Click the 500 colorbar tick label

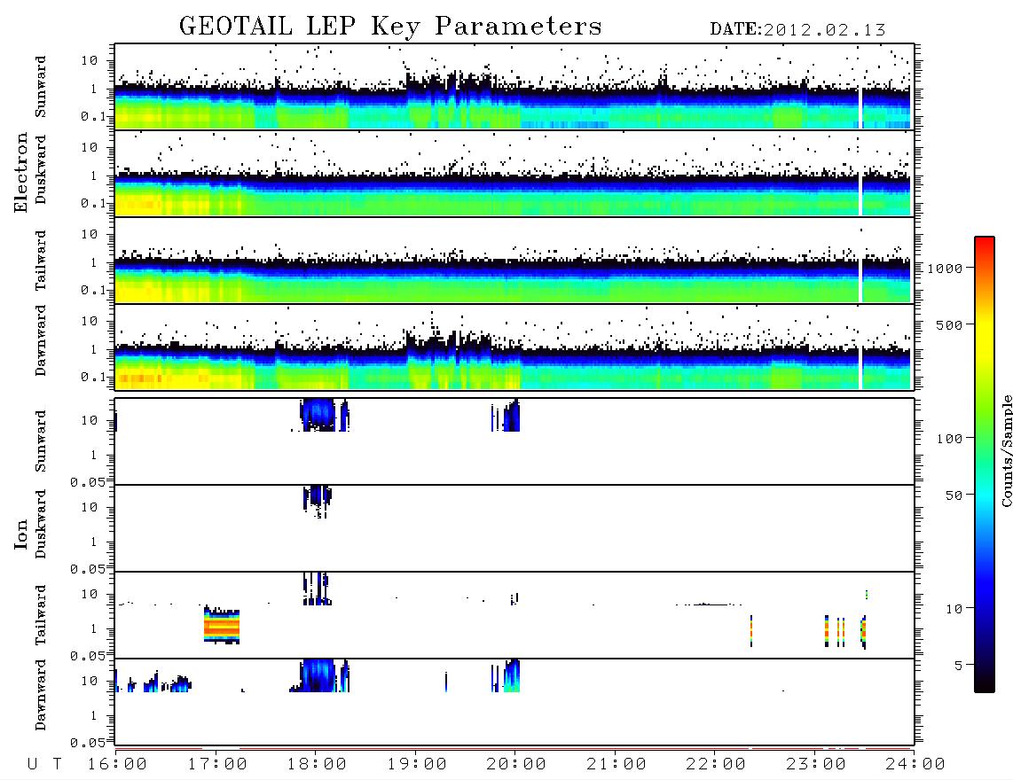click(x=950, y=325)
